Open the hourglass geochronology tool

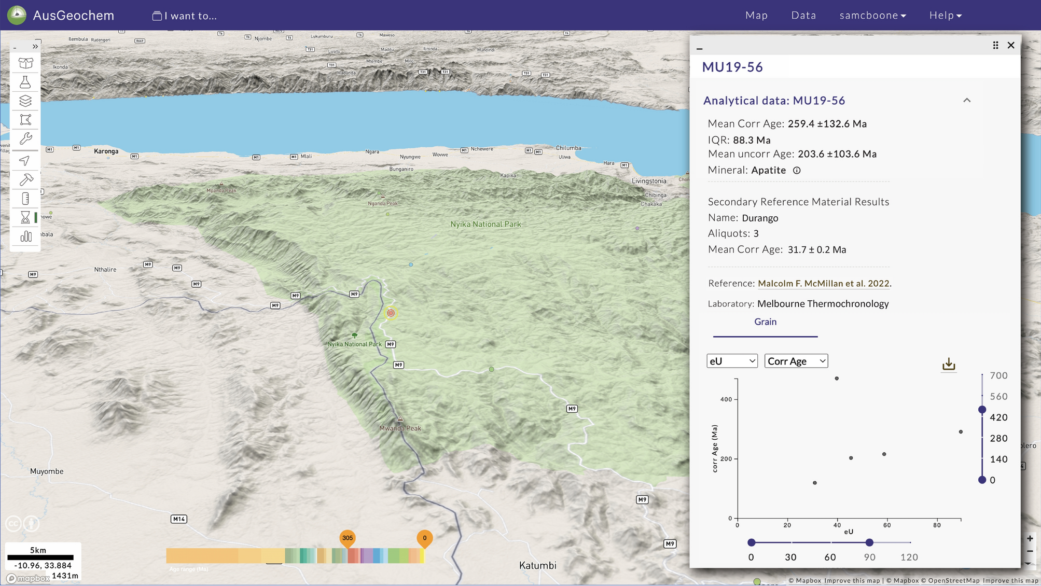(25, 217)
